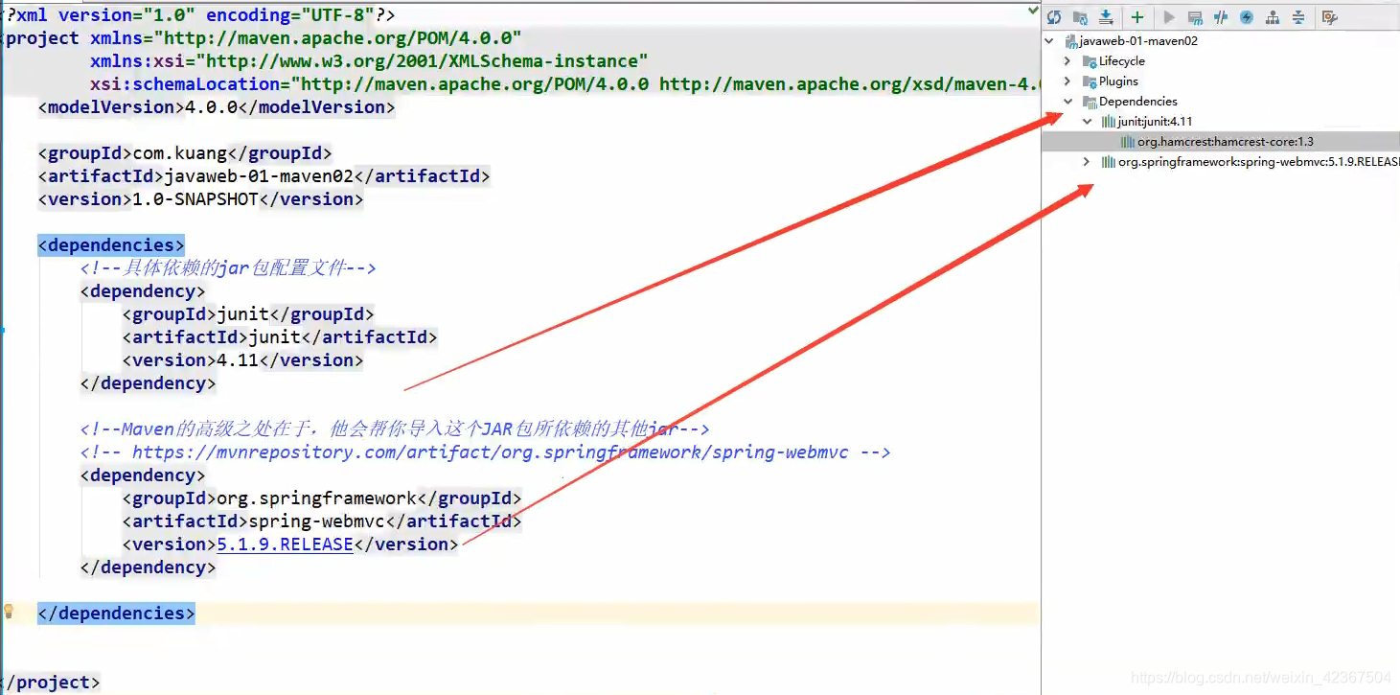Click version 1.0-SNAPSHOT line

(x=201, y=199)
